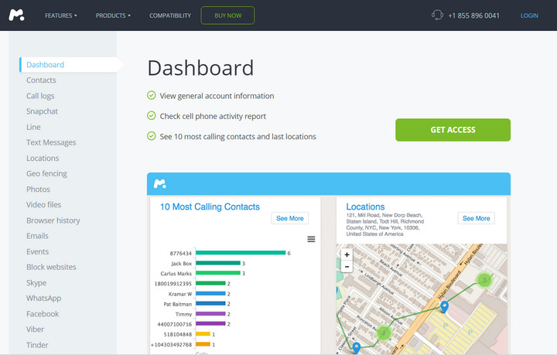Zoom in on the map
The image size is (557, 355).
click(347, 254)
